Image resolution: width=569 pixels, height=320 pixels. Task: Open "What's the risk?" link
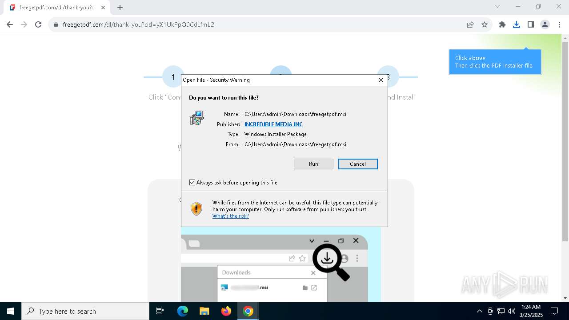(231, 216)
